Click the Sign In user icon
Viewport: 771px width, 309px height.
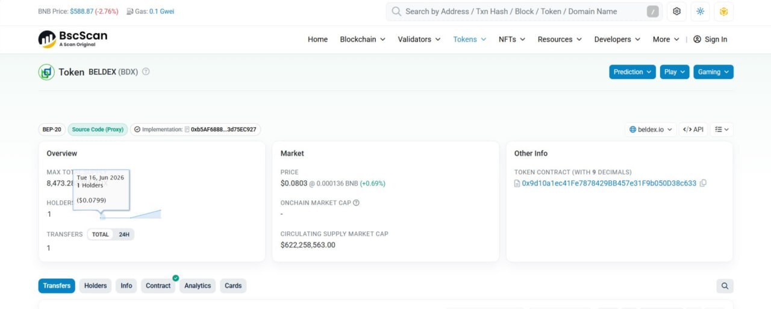(x=697, y=39)
